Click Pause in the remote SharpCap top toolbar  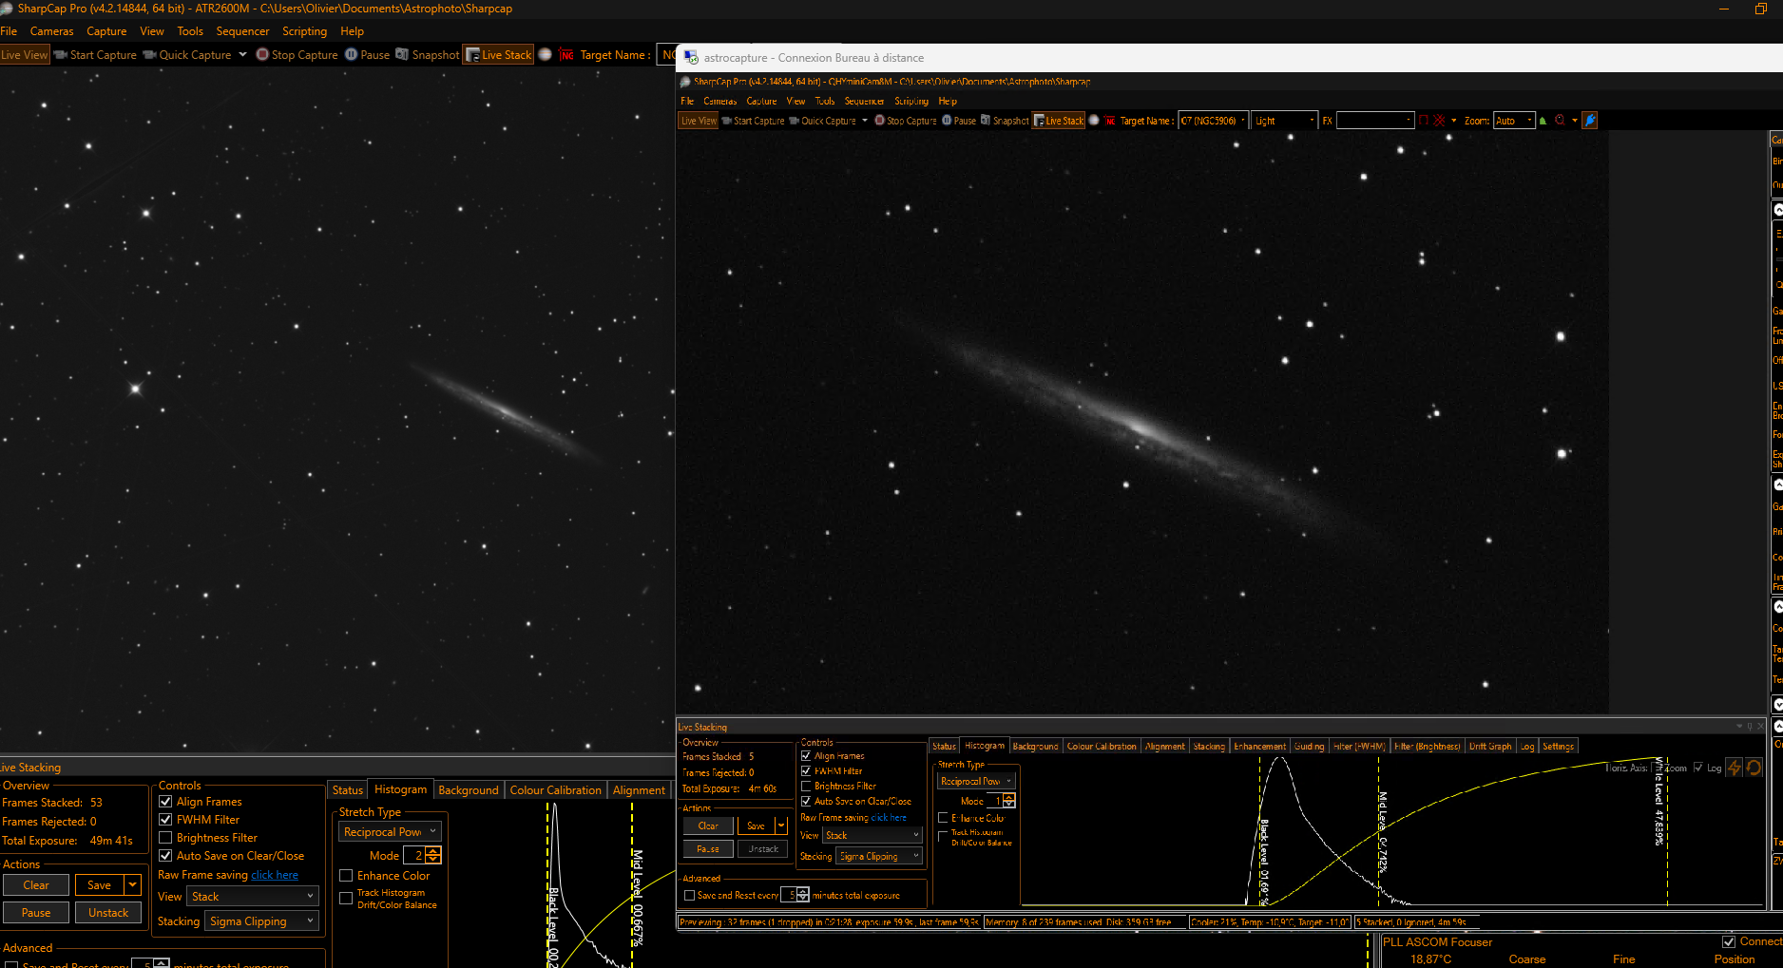[x=959, y=121]
